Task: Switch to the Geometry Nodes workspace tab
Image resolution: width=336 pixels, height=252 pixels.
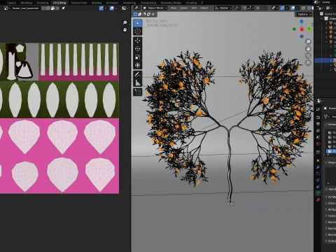Action: point(171,3)
